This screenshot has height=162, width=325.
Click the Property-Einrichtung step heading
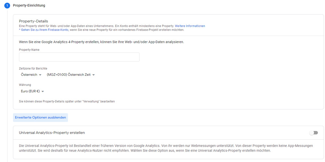point(29,6)
